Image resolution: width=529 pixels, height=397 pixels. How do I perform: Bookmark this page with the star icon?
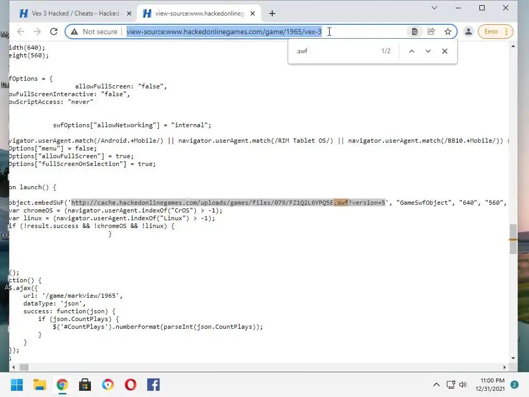click(448, 32)
